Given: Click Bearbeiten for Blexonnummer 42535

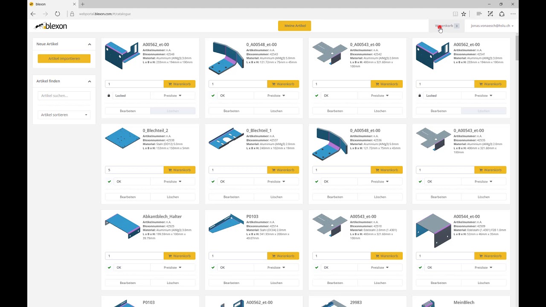Looking at the screenshot, I should (439, 197).
